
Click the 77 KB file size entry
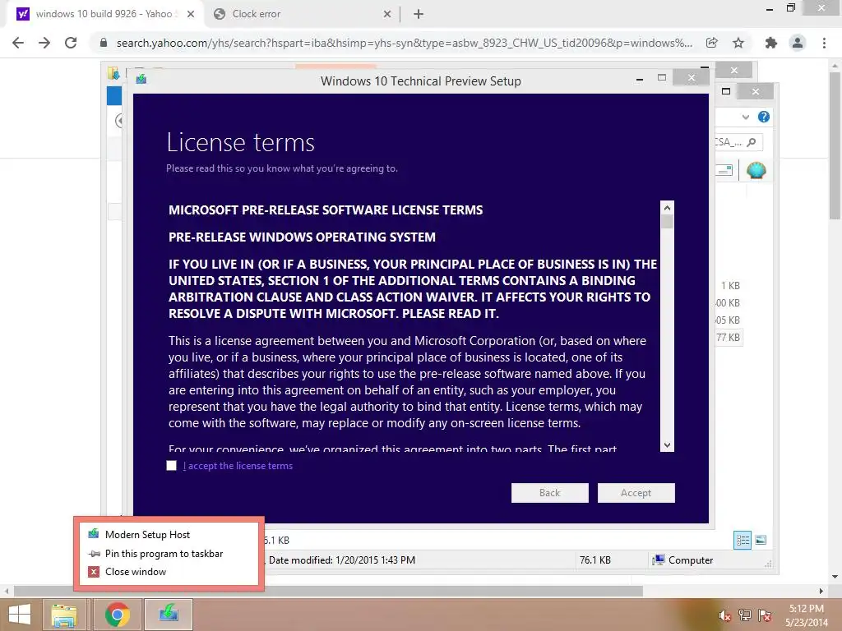(729, 338)
